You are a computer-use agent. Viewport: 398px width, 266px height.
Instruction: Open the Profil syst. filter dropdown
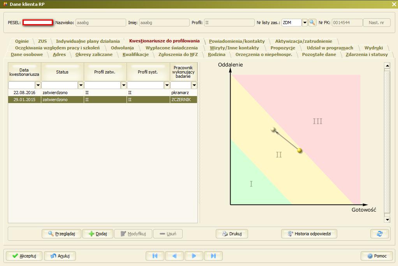[167, 85]
